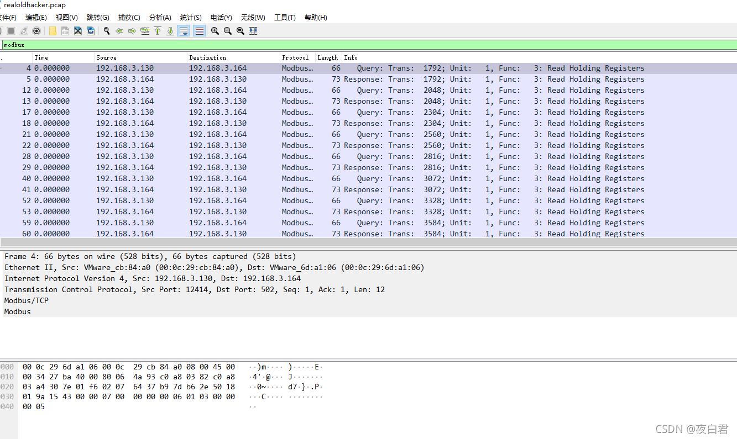Select packet 18 response row

(368, 123)
